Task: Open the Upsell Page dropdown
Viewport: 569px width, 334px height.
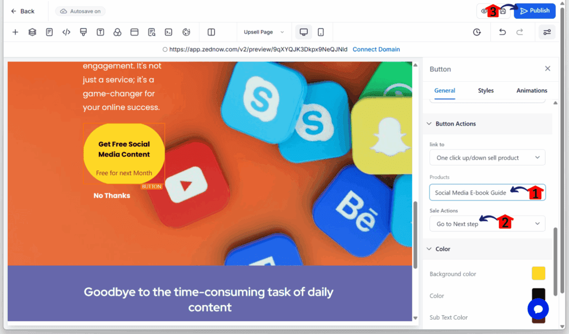Action: [x=264, y=32]
